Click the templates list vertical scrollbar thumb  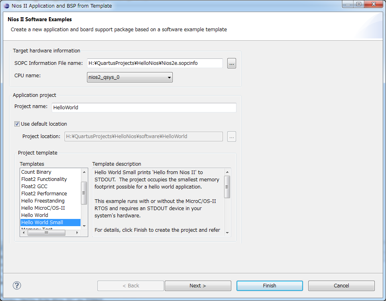[84, 193]
